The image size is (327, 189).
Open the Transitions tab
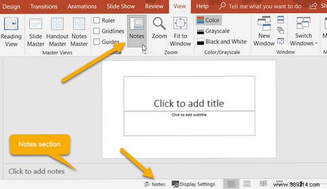tap(44, 7)
